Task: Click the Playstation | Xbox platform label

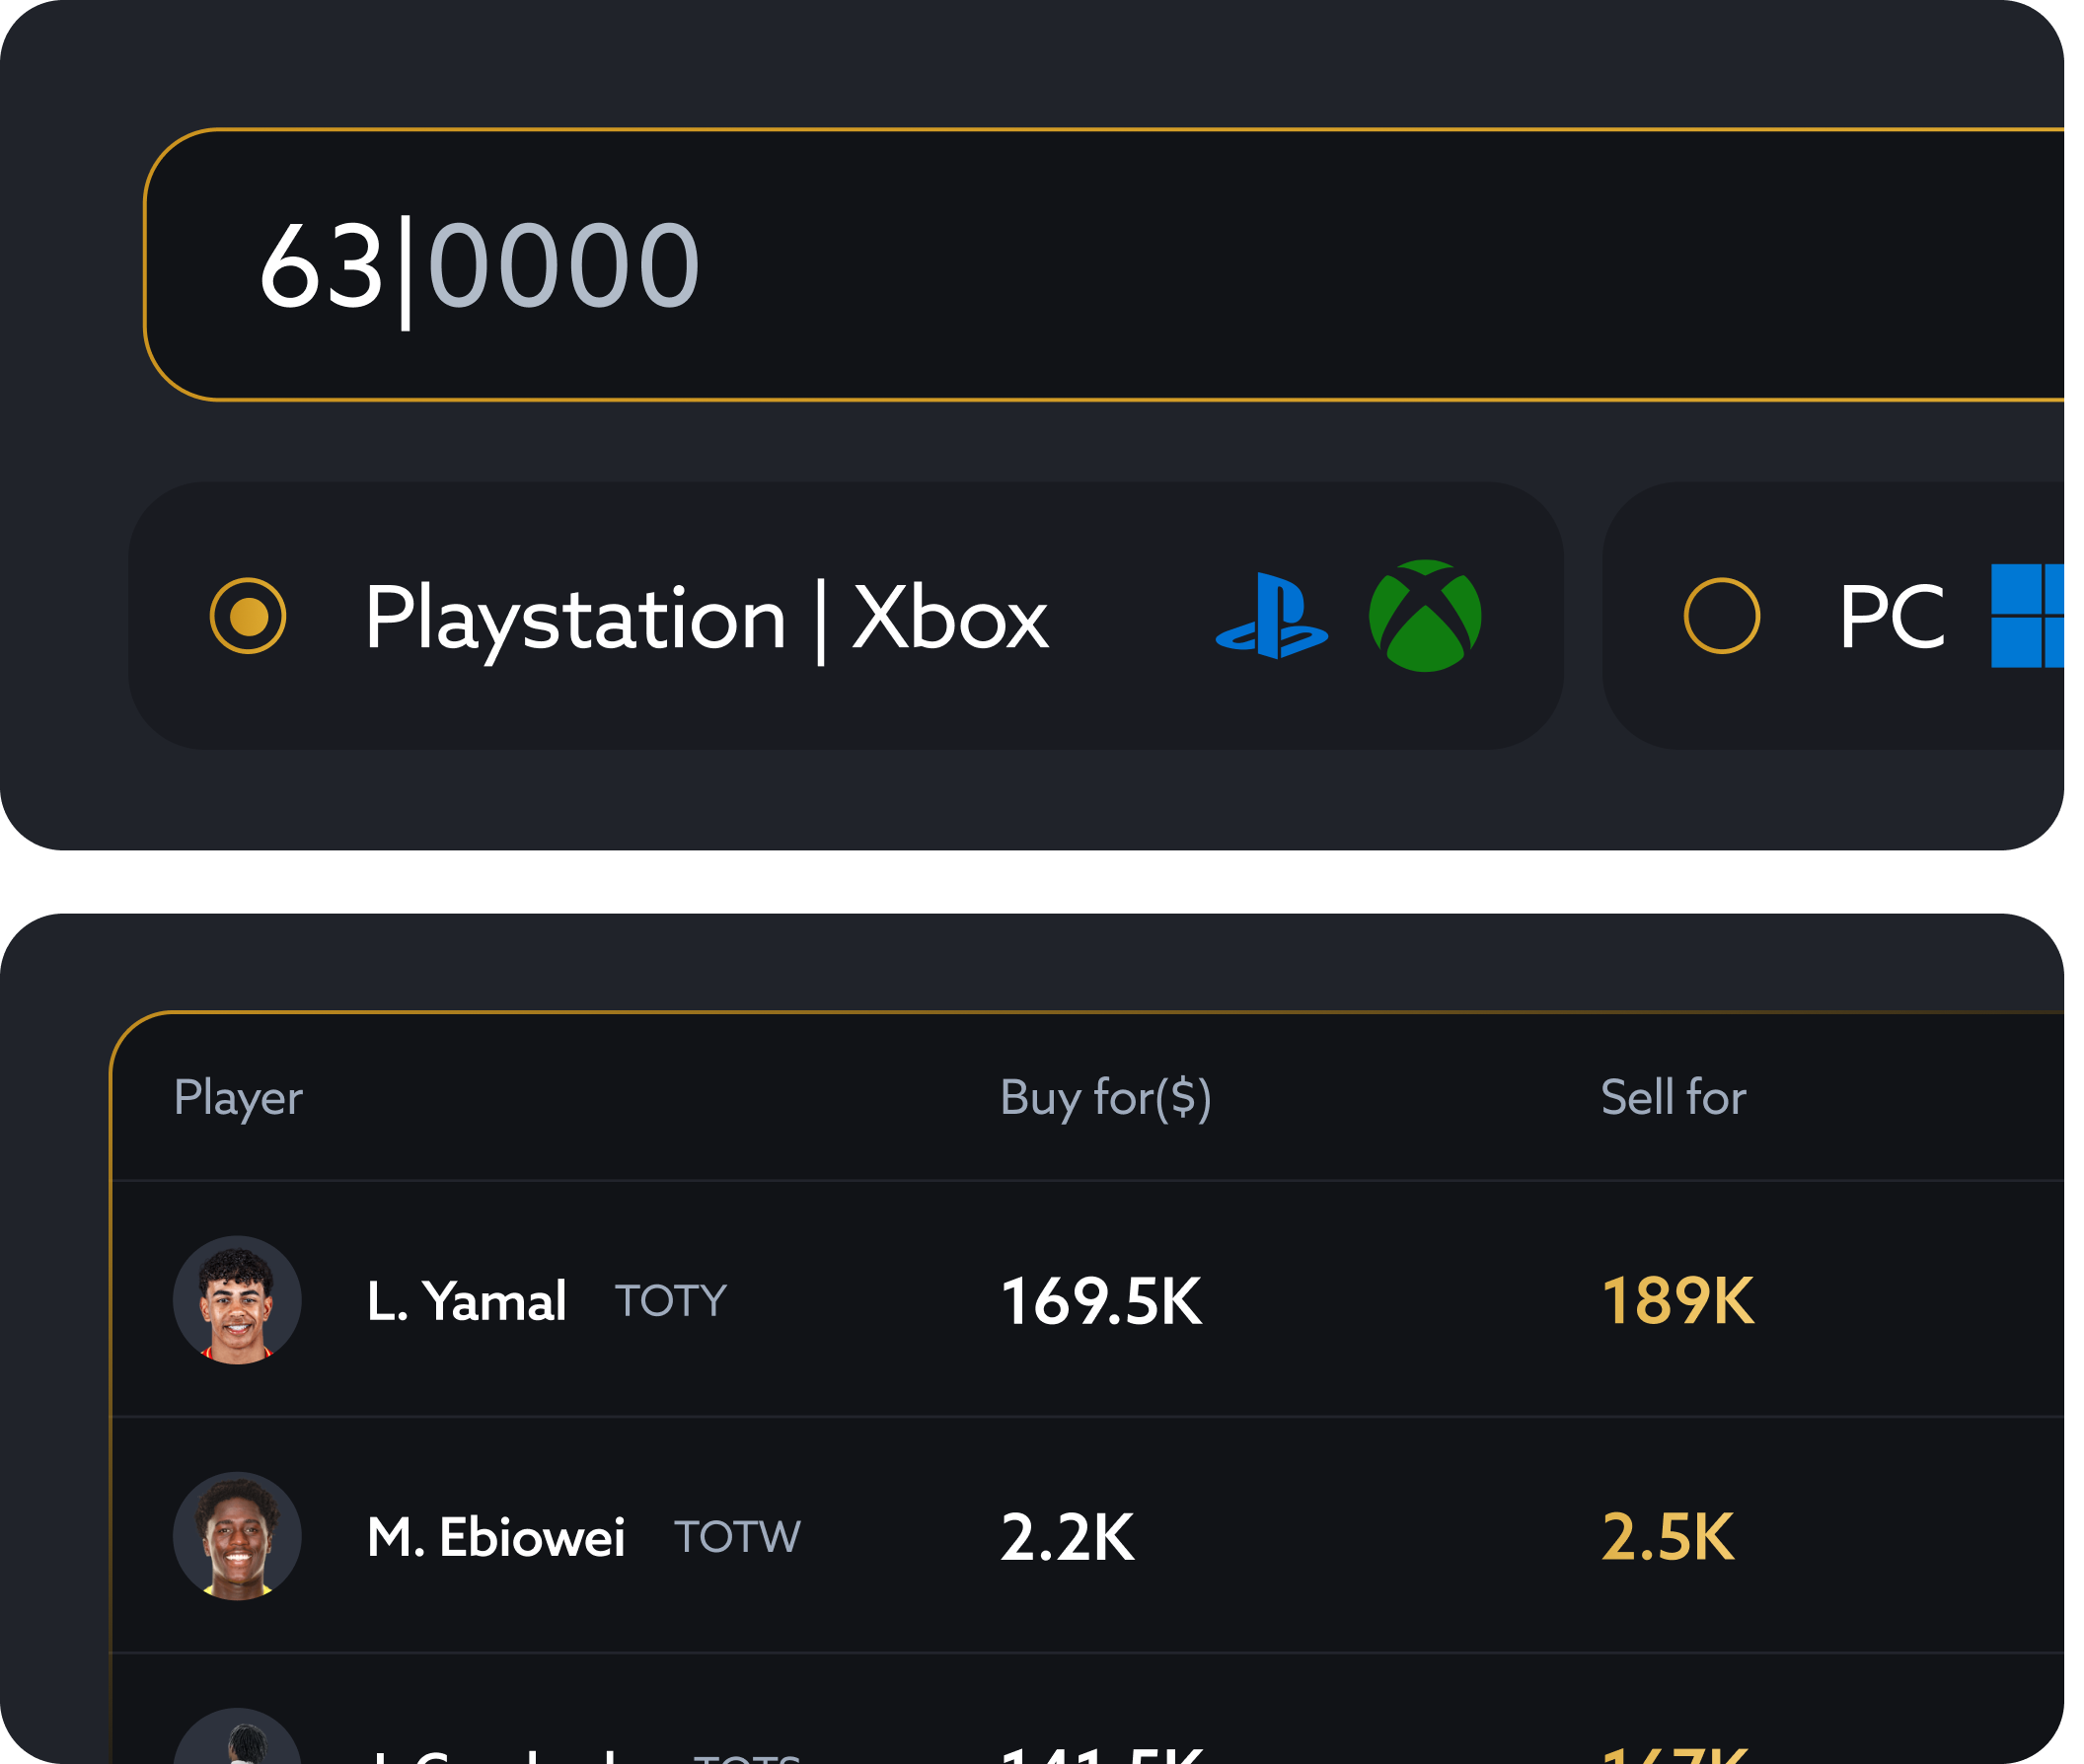Action: click(706, 618)
